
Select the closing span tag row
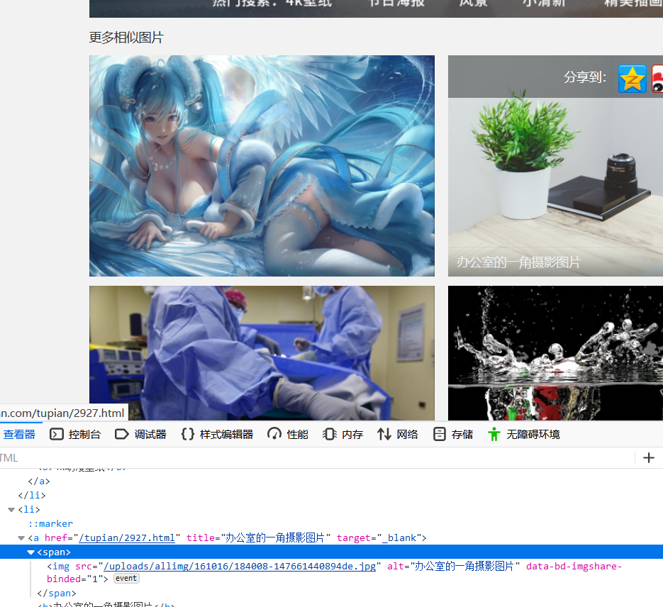[x=57, y=594]
